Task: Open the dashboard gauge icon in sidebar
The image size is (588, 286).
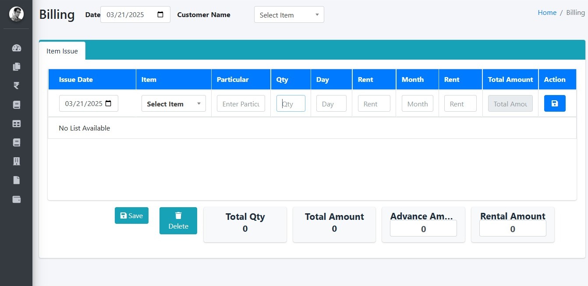Action: 17,48
